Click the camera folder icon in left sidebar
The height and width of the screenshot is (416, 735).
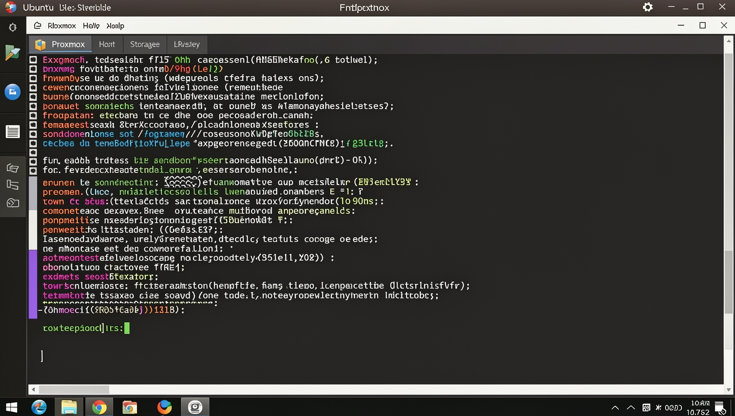click(x=13, y=202)
